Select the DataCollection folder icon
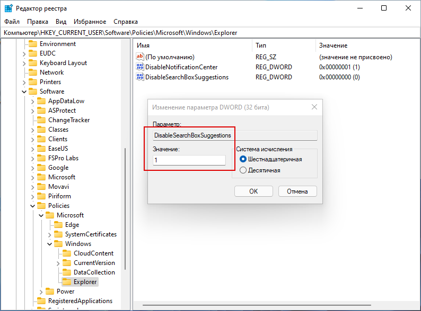 (67, 272)
